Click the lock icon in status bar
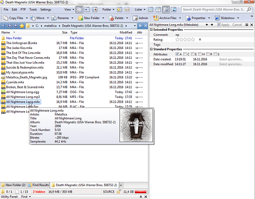Viewport: 255px width, 199px height. (x=119, y=191)
